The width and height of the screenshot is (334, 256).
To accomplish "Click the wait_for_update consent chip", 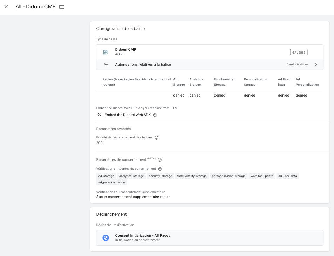I will (262, 176).
